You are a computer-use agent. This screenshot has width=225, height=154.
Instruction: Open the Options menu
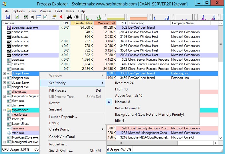(19, 11)
